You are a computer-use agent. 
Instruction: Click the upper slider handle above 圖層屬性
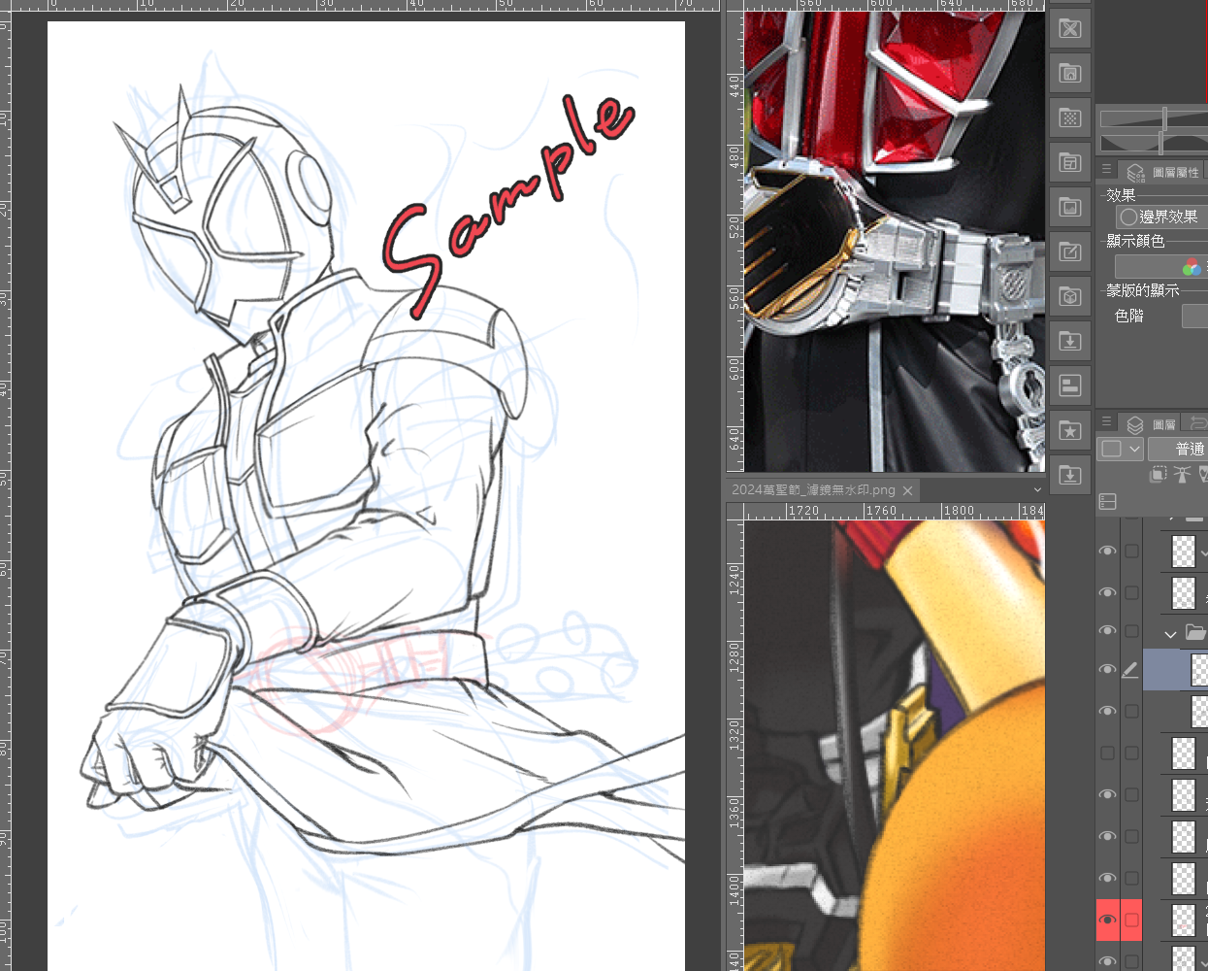1165,118
